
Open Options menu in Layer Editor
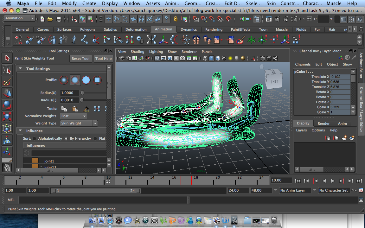click(318, 130)
